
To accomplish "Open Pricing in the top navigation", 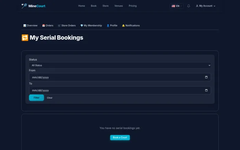I will [133, 6].
